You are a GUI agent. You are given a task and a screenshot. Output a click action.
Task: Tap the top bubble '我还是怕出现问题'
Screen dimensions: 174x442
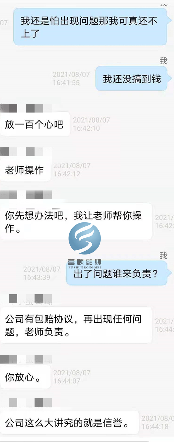[x=90, y=27]
